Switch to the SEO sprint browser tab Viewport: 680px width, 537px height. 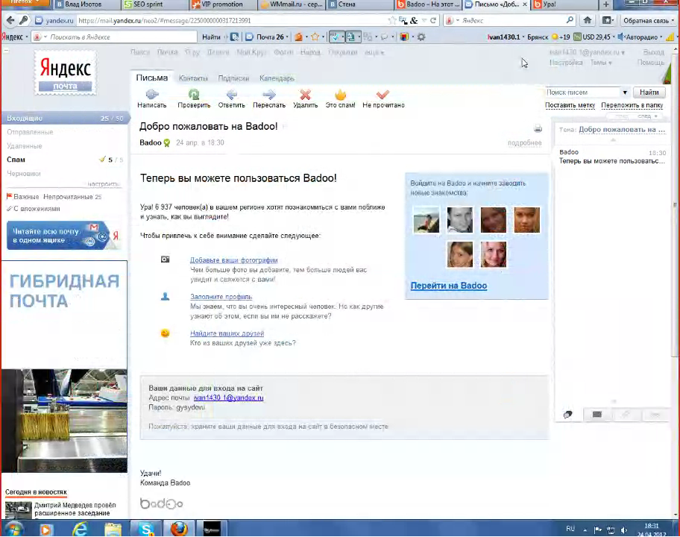click(154, 4)
